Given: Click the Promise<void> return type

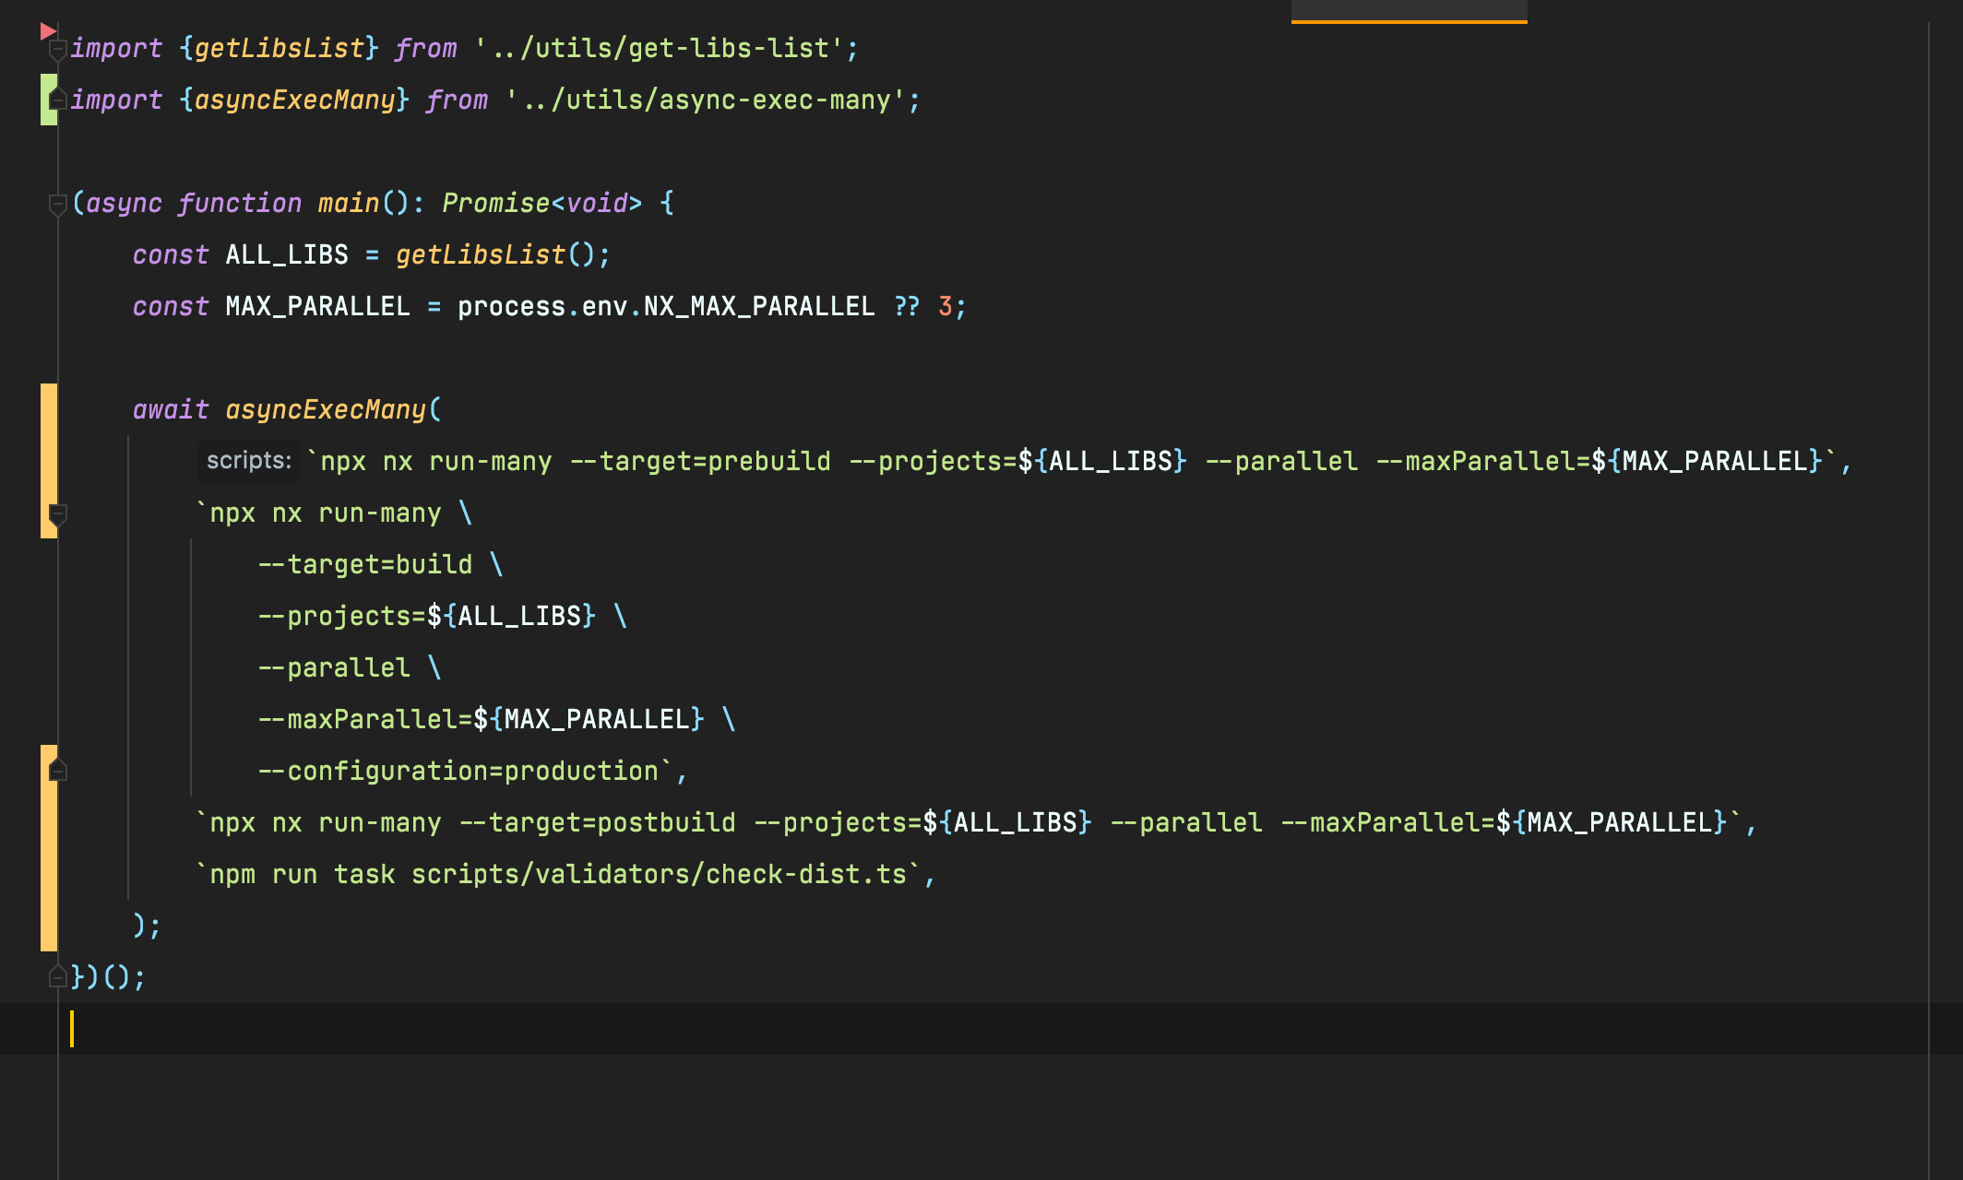Looking at the screenshot, I should (x=541, y=203).
